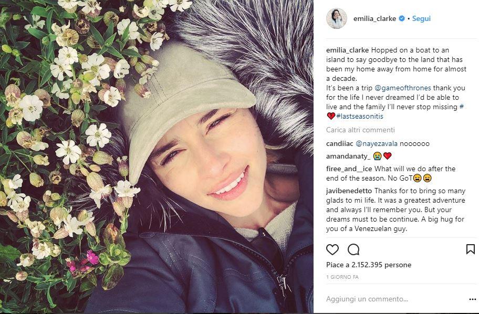Focus the Aggiungi un commento field

[x=394, y=299]
